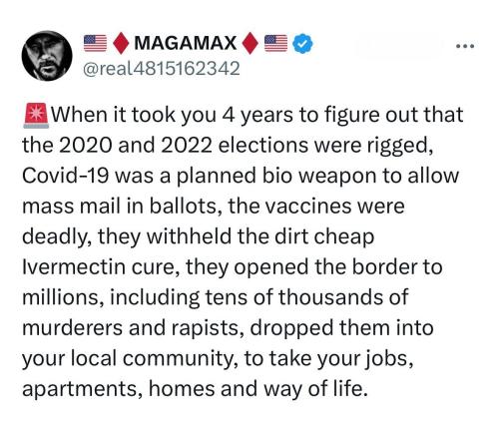Click the red siren emoji starting the tweet
The width and height of the screenshot is (499, 437).
pyautogui.click(x=36, y=115)
